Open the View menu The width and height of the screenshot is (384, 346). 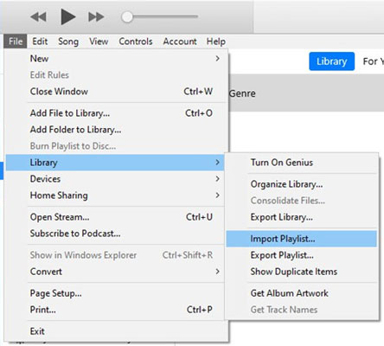pyautogui.click(x=99, y=42)
